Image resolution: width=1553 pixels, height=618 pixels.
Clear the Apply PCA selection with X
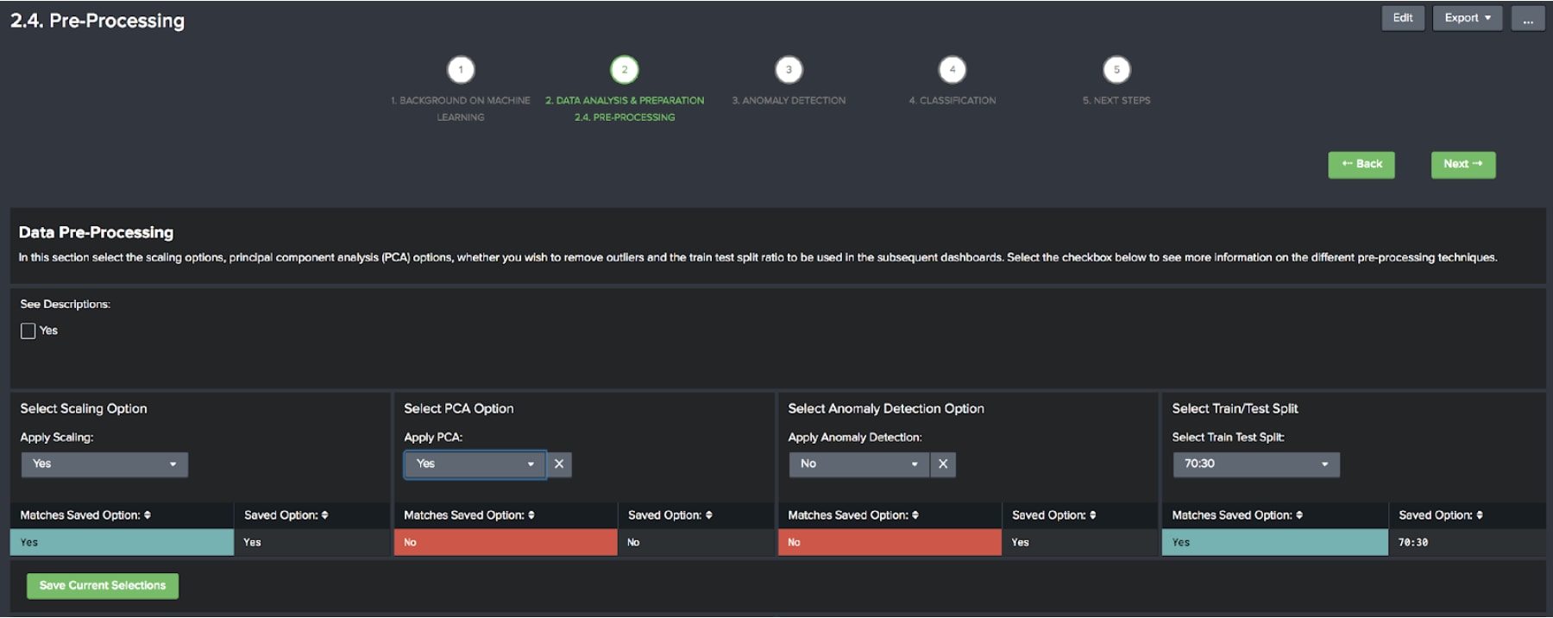pos(559,464)
